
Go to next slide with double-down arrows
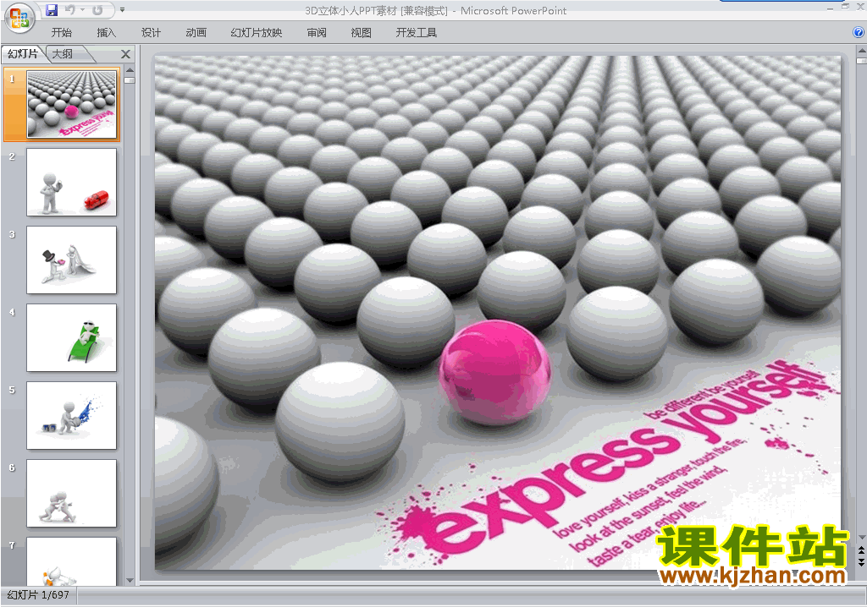861,561
